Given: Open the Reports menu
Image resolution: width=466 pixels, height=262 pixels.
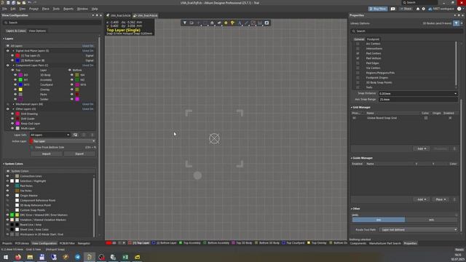Looking at the screenshot, I should 68,9.
